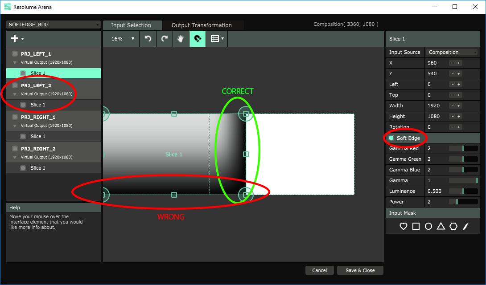Open the 16% zoom level dropdown
Image resolution: width=486 pixels, height=285 pixels.
click(122, 39)
